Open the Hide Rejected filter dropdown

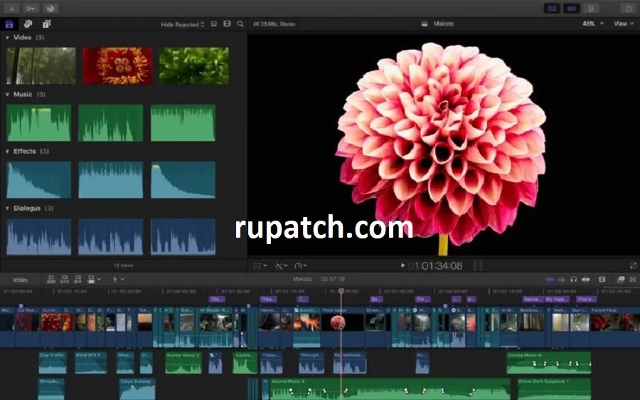tap(183, 24)
